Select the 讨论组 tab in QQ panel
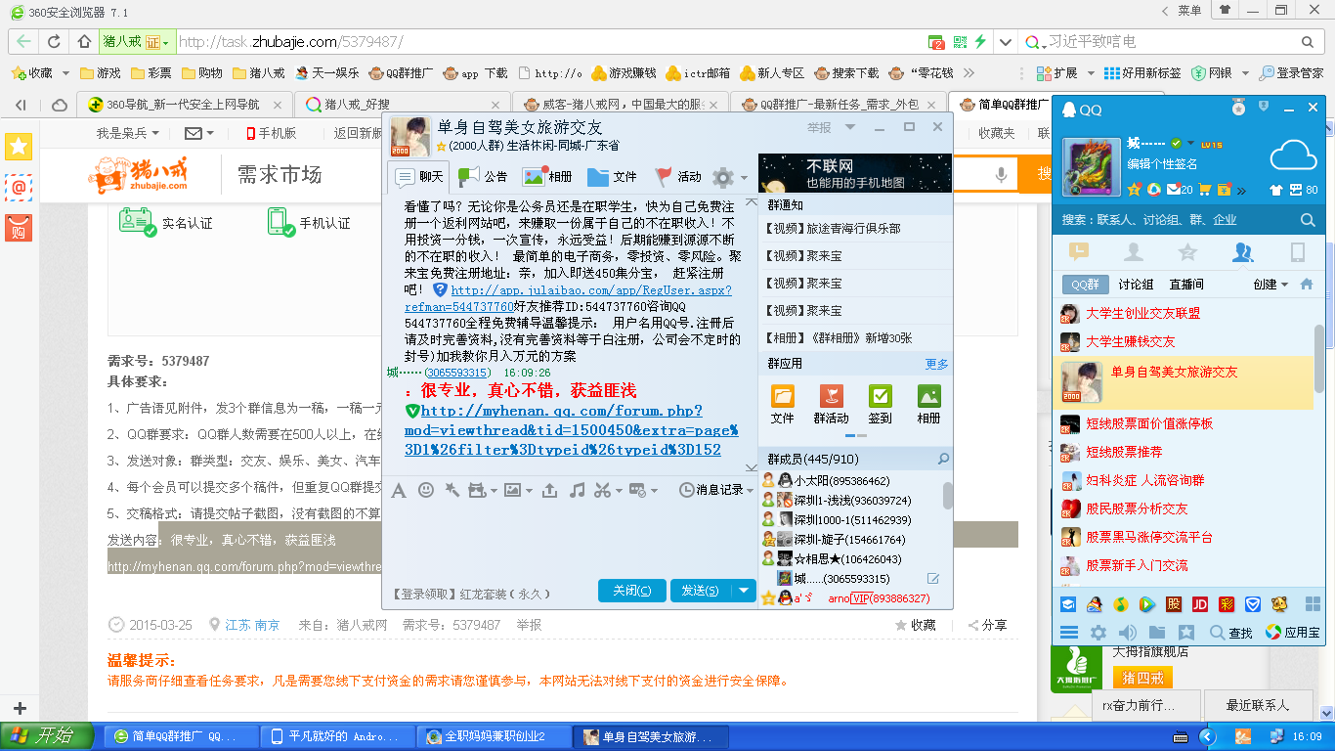 point(1136,285)
